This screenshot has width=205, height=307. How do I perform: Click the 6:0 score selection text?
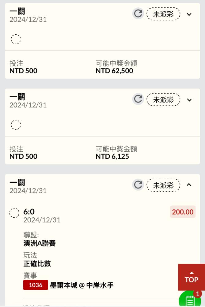pos(29,212)
